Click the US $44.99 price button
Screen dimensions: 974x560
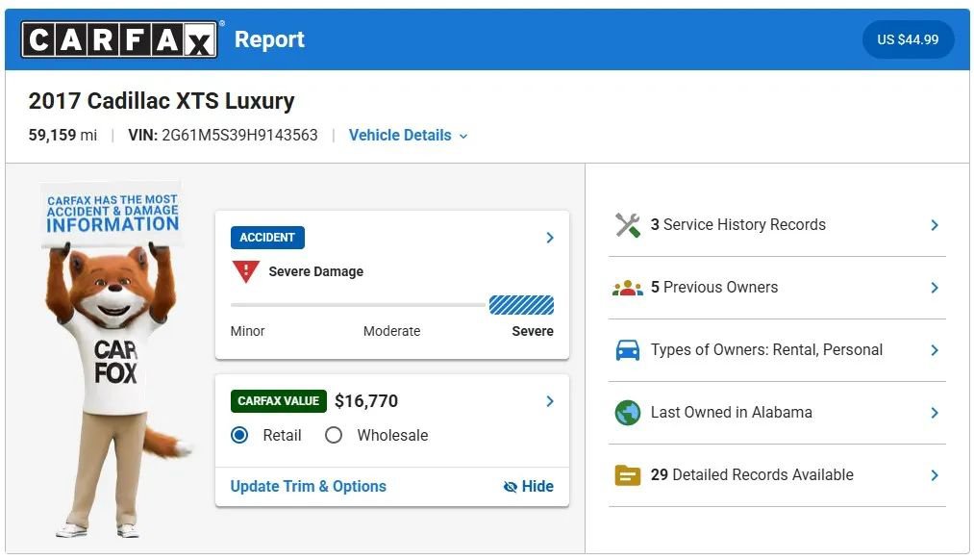tap(908, 39)
